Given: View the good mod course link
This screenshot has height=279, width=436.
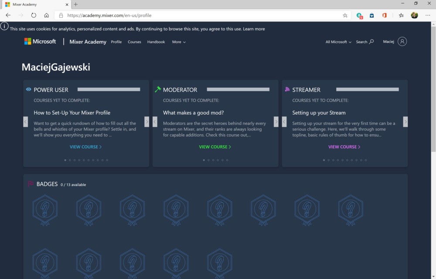Looking at the screenshot, I should pyautogui.click(x=215, y=147).
